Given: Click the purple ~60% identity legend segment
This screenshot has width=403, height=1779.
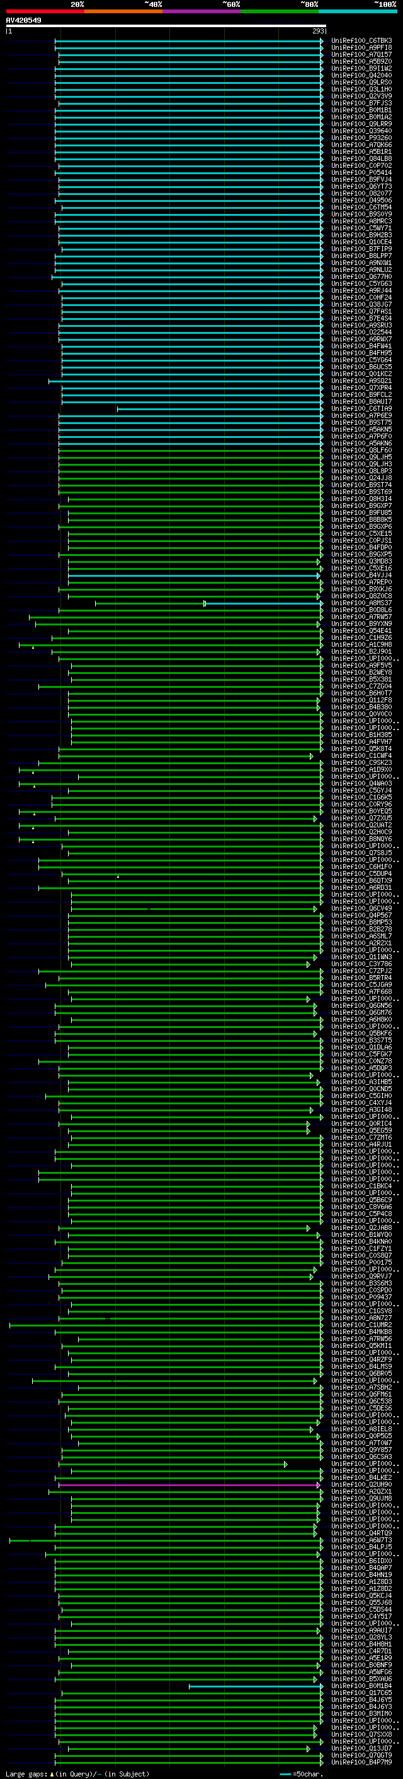Looking at the screenshot, I should (201, 11).
